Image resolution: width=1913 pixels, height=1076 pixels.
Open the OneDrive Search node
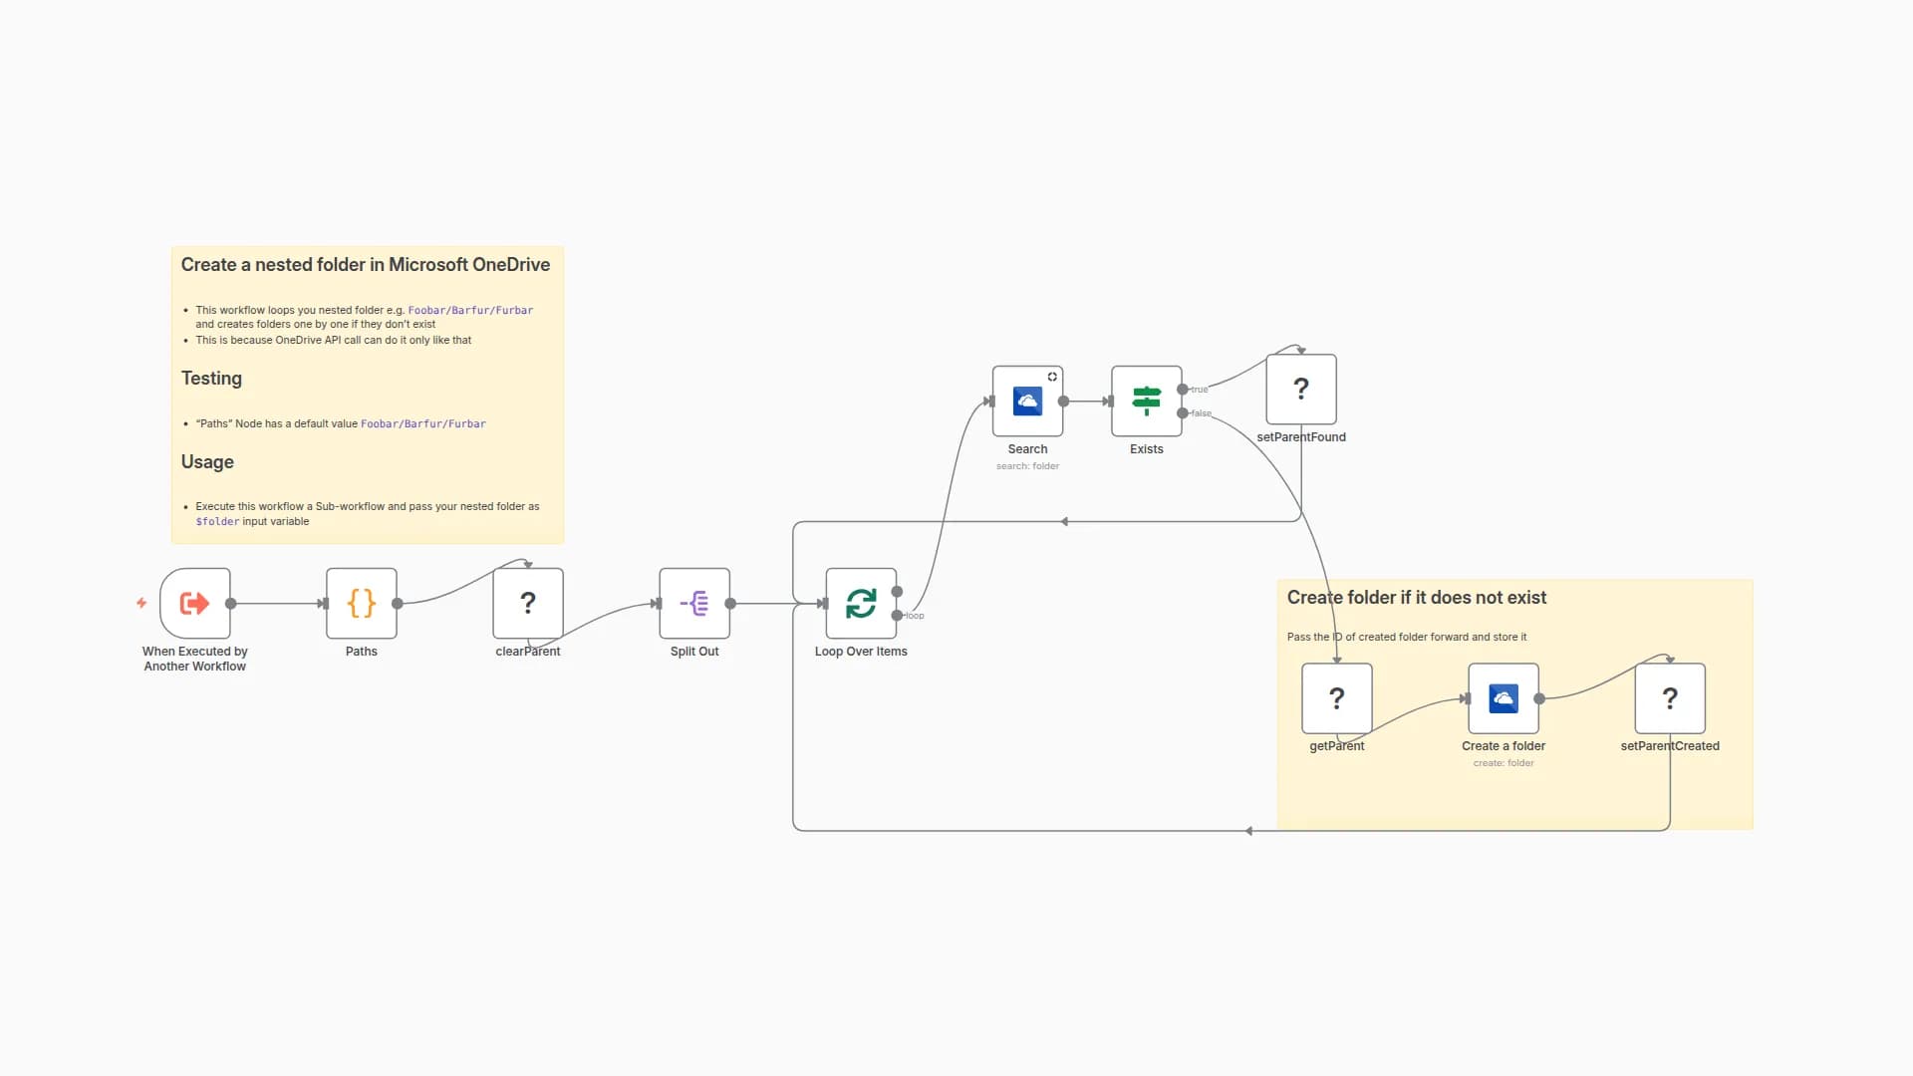(x=1027, y=401)
